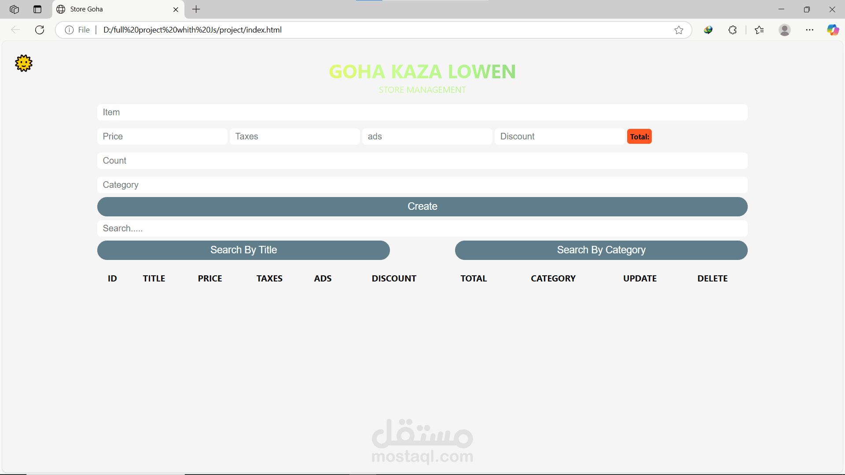
Task: Click the browser refresh icon
Action: coord(40,30)
